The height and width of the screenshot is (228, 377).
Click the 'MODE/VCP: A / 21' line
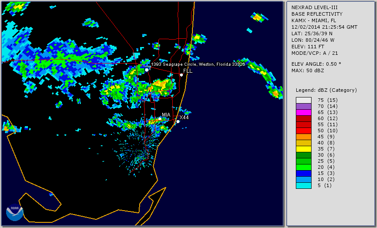click(315, 53)
